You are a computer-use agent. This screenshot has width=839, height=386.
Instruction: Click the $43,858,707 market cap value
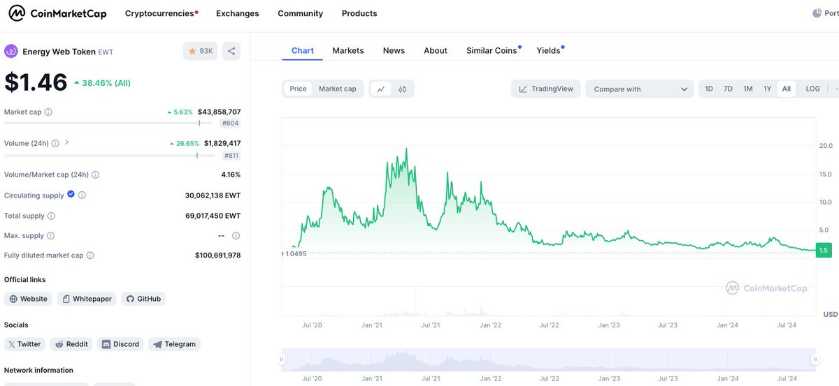click(219, 112)
